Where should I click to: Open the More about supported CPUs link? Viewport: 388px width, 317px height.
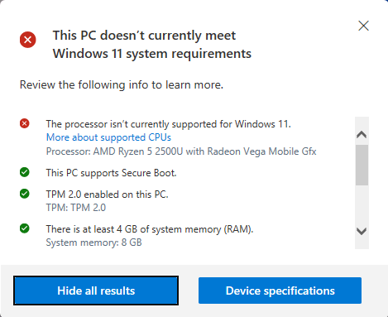(108, 137)
